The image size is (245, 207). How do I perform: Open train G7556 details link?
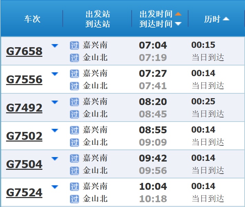click(x=24, y=80)
